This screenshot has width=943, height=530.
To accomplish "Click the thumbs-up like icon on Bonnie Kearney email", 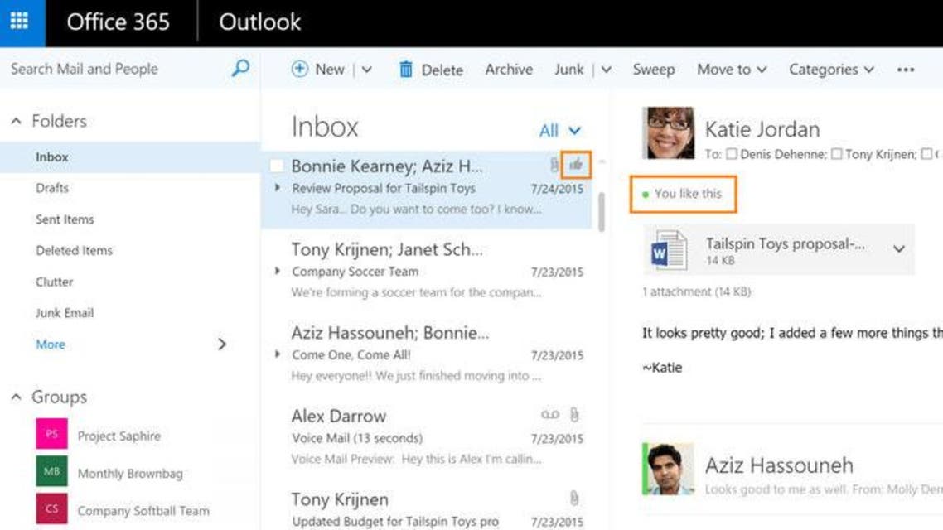I will [576, 165].
